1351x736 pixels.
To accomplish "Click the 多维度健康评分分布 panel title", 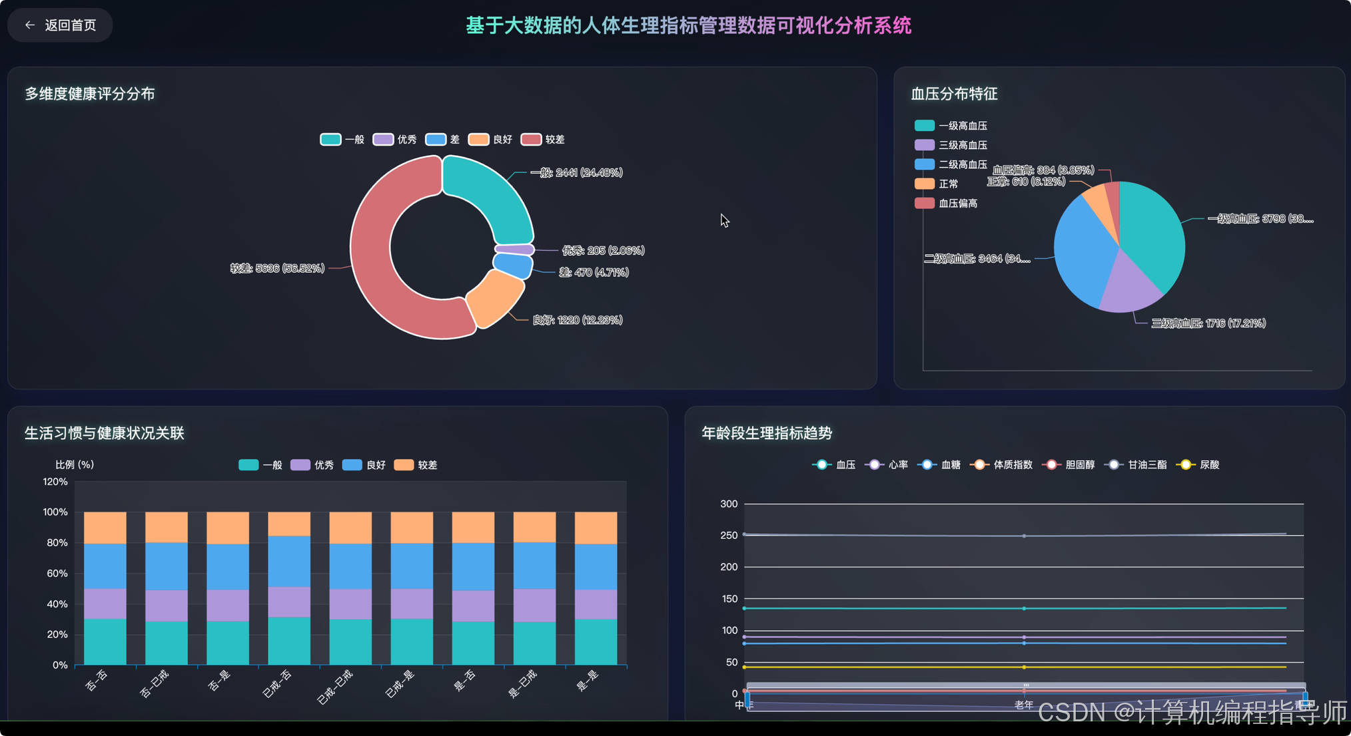I will [x=90, y=94].
